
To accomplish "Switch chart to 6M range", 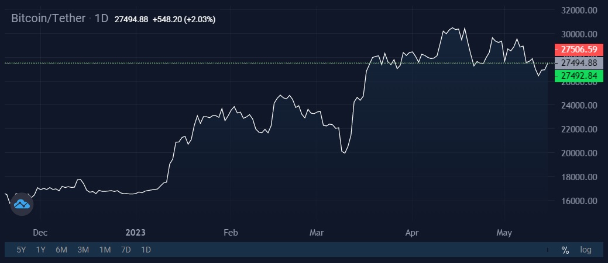I will coord(61,250).
